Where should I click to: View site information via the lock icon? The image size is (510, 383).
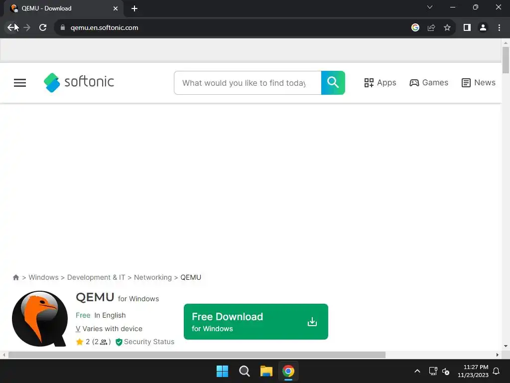tap(63, 28)
